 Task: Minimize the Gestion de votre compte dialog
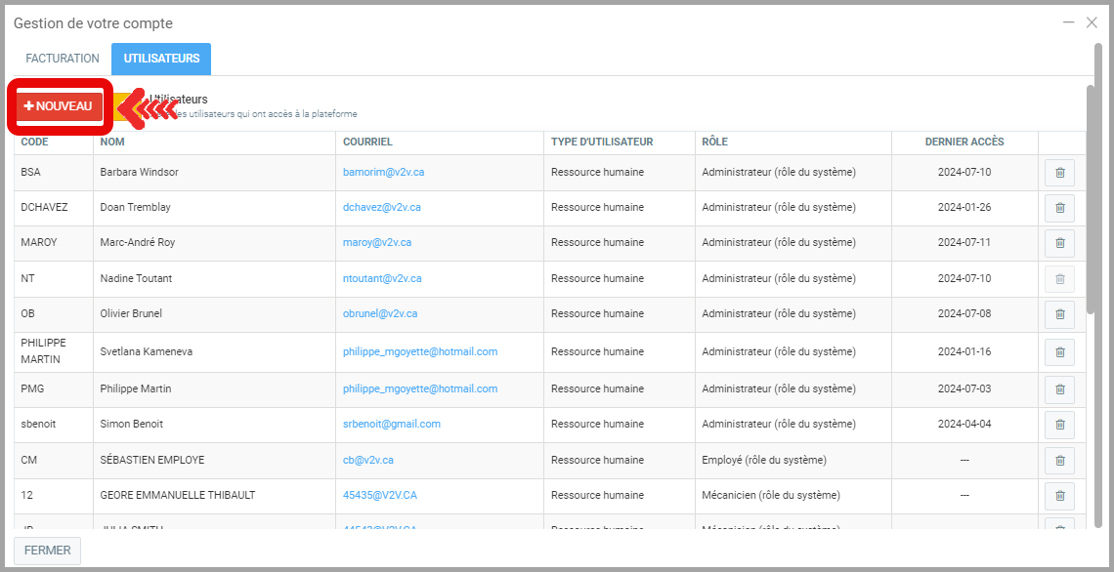point(1069,22)
